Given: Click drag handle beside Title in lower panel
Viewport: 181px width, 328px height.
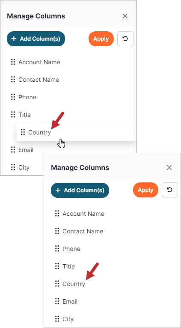Looking at the screenshot, I should tap(57, 266).
